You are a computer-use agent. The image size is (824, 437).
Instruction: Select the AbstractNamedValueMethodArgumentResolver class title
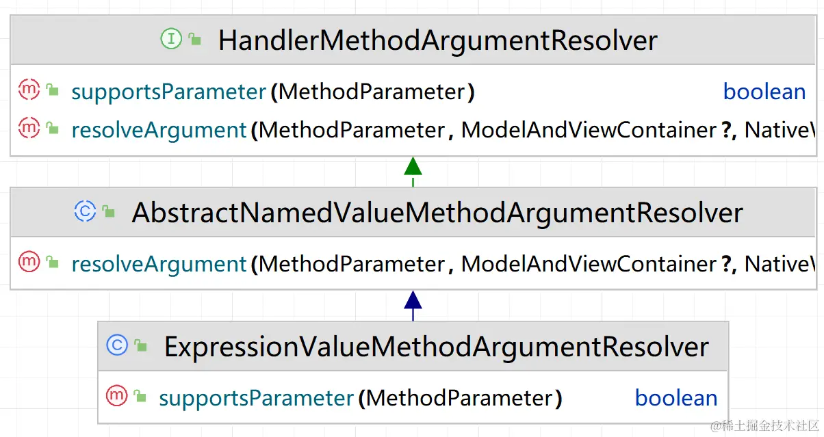[x=437, y=213]
